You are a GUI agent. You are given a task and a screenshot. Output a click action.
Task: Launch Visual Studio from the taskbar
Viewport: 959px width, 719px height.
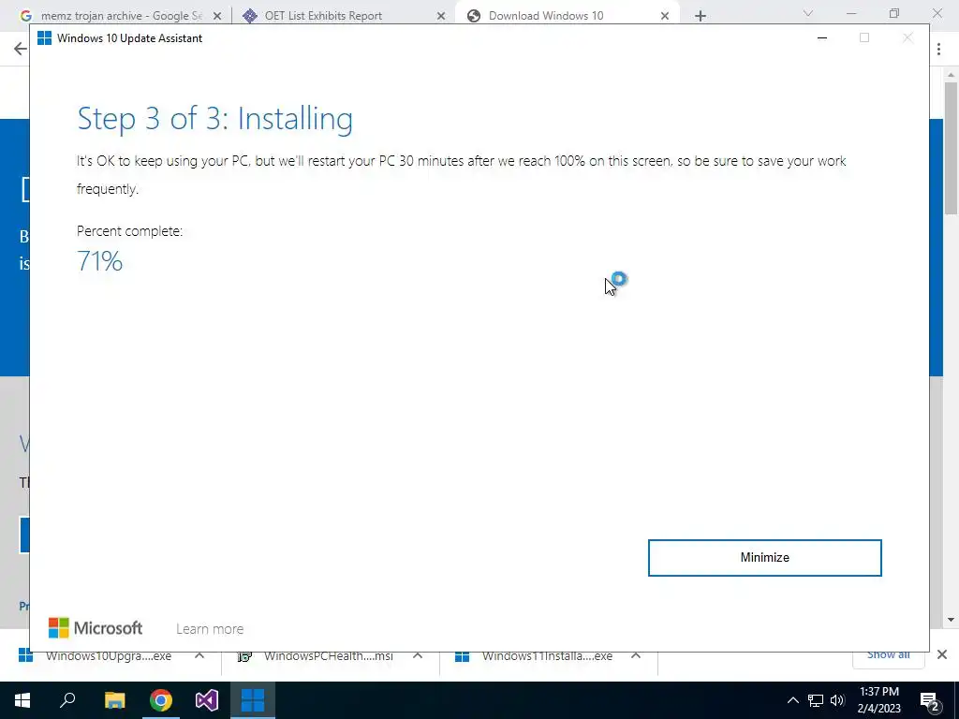[207, 700]
